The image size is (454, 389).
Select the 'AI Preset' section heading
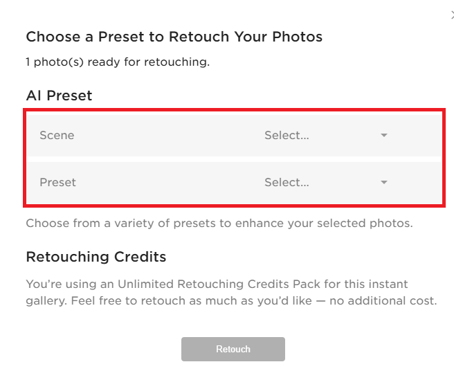(x=59, y=96)
